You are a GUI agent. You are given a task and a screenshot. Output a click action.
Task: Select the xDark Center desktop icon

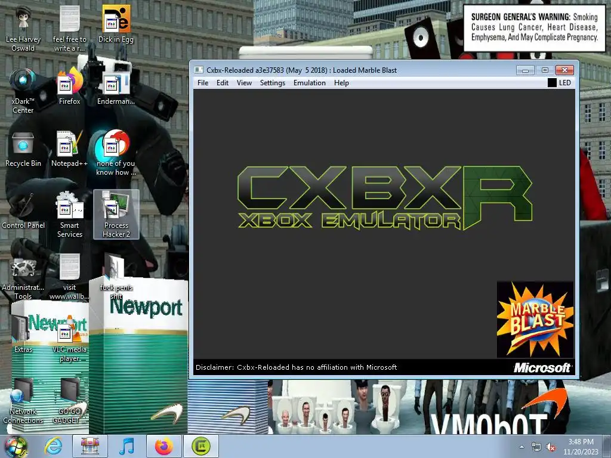[x=23, y=91]
